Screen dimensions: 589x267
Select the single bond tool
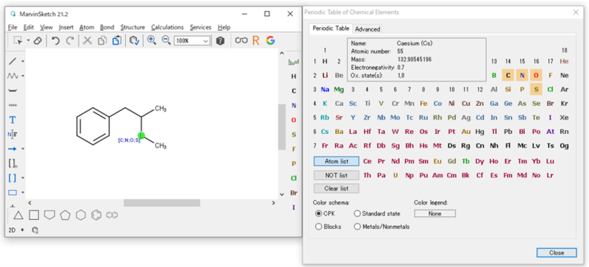coord(13,61)
